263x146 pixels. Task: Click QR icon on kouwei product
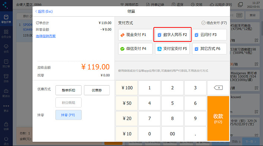pos(256,112)
